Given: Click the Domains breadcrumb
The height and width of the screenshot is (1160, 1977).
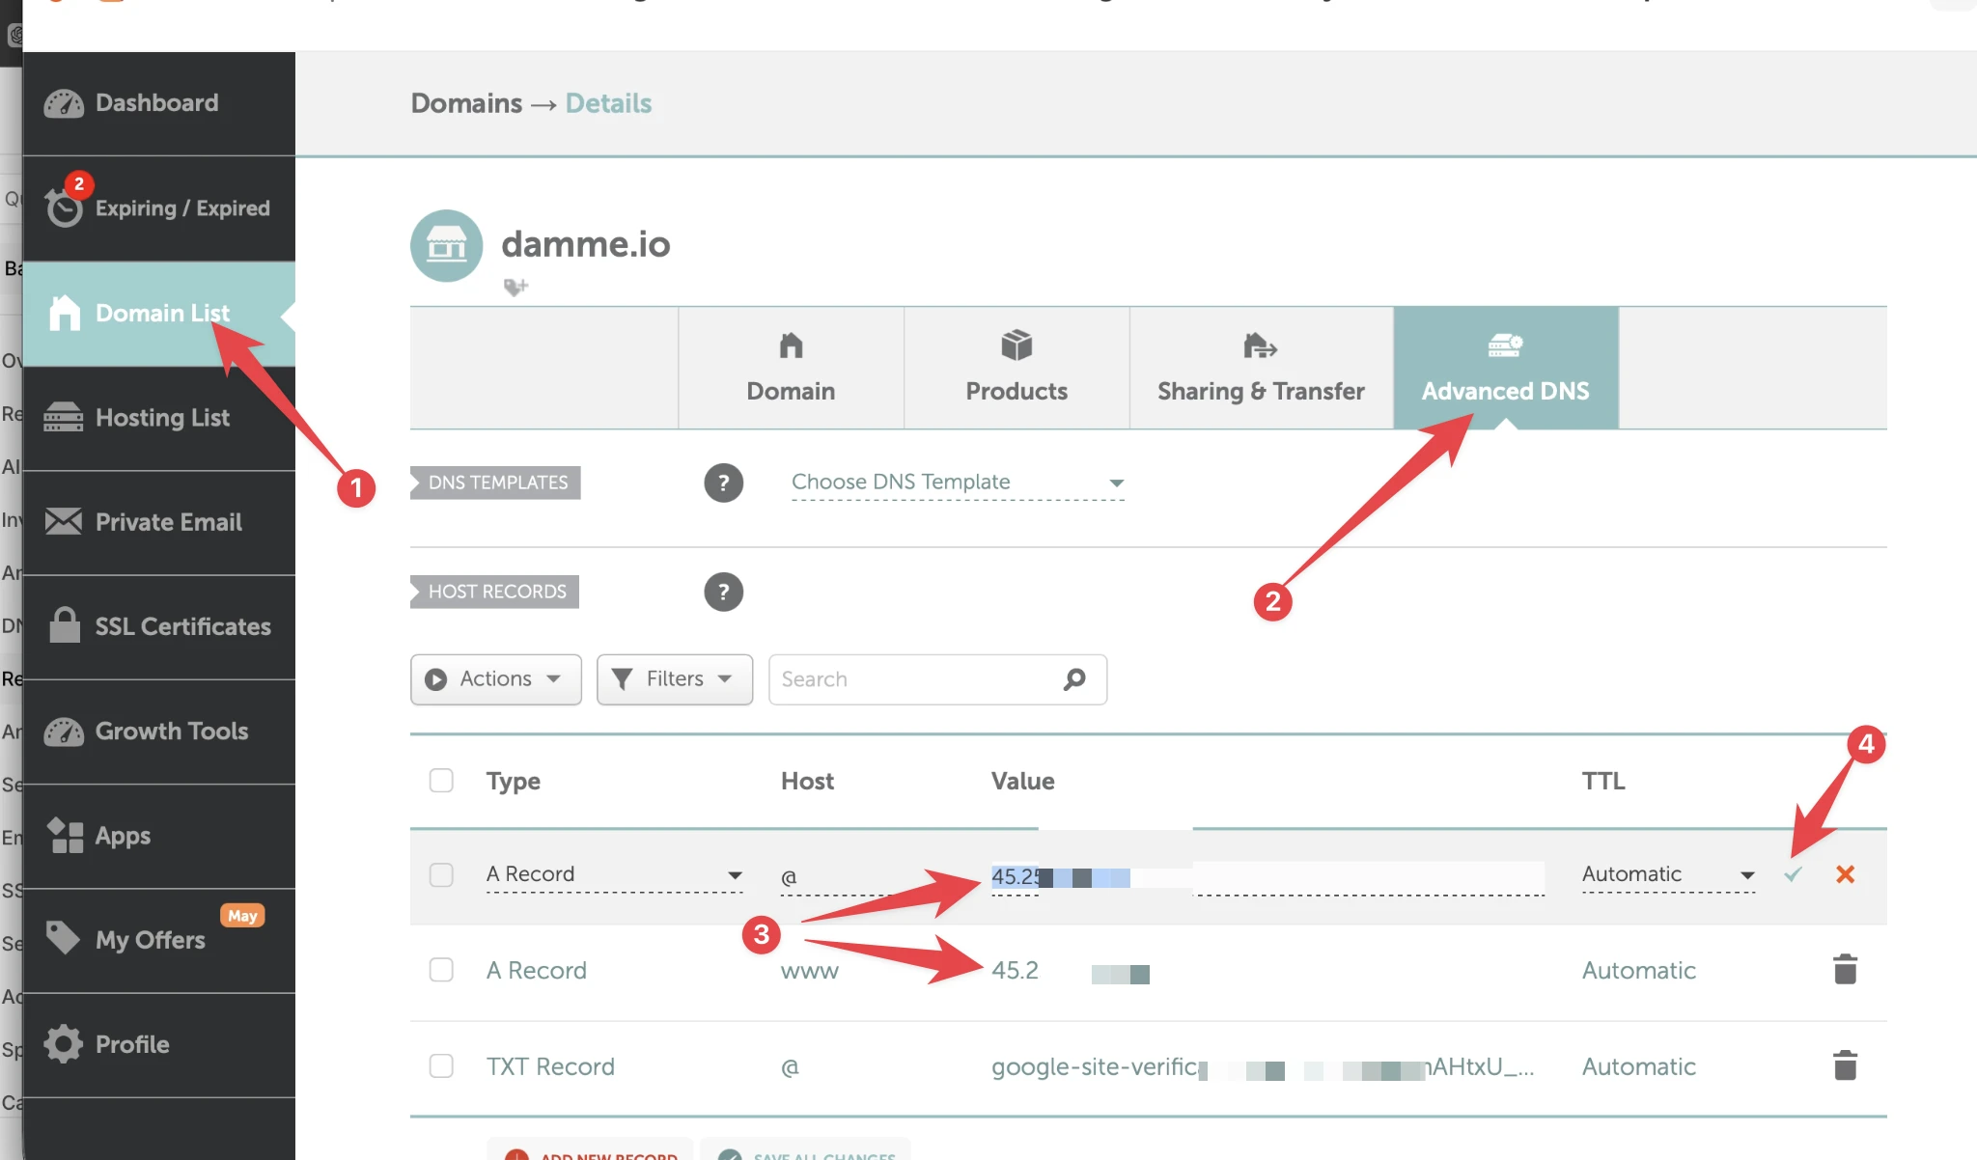Looking at the screenshot, I should click(x=466, y=103).
